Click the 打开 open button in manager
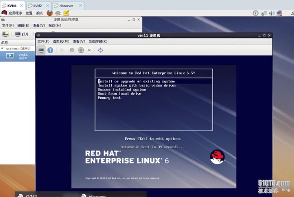This screenshot has width=294, height=197. 22,34
